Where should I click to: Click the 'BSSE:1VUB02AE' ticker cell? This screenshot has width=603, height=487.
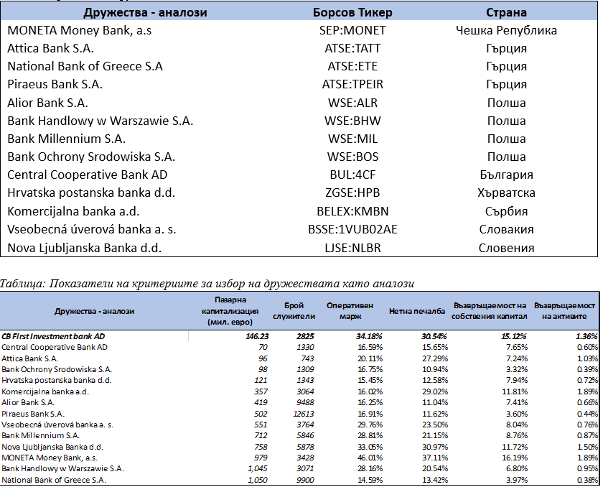(x=352, y=230)
